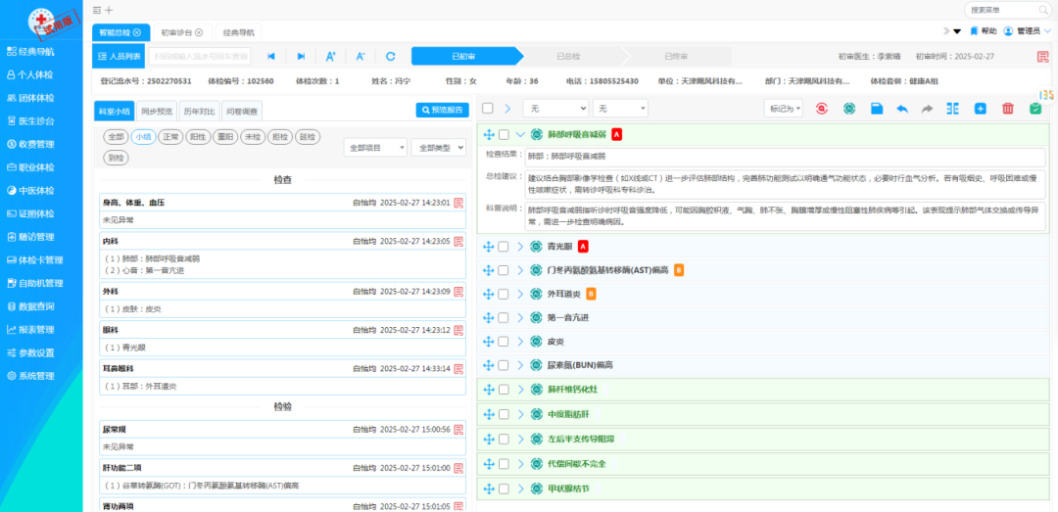Open the 全部项目 dropdown

point(375,147)
